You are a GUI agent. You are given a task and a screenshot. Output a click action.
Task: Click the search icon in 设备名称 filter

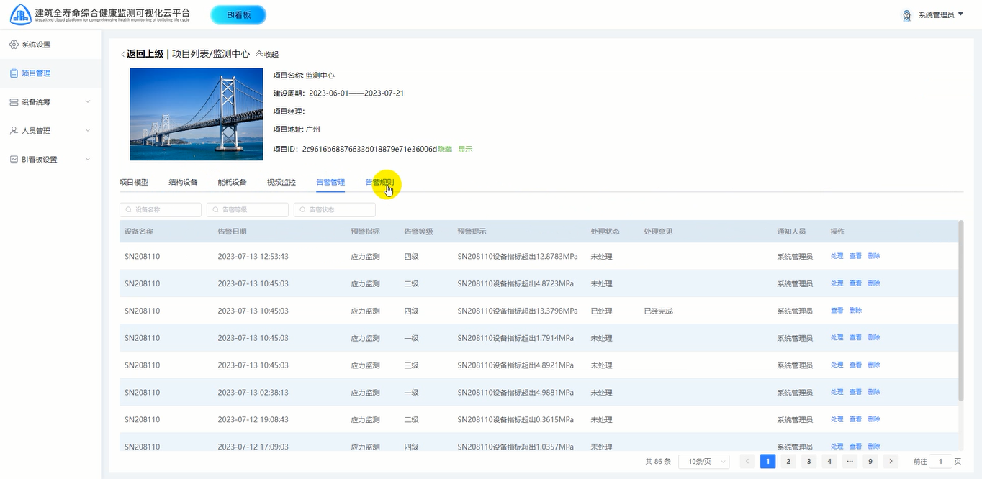coord(128,210)
